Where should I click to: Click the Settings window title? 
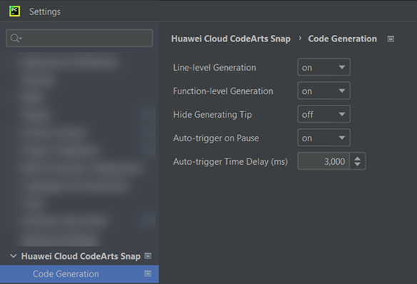(x=45, y=11)
